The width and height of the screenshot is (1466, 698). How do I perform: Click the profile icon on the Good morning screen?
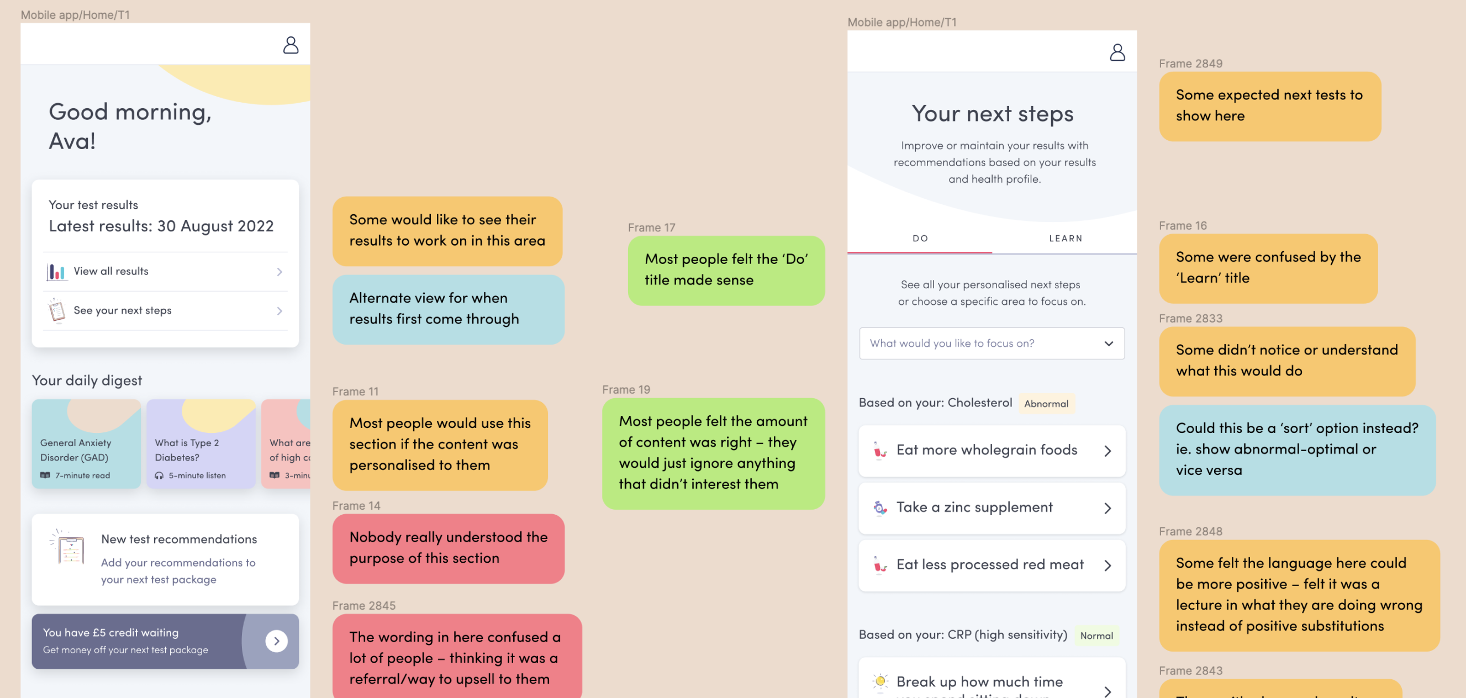[x=291, y=45]
